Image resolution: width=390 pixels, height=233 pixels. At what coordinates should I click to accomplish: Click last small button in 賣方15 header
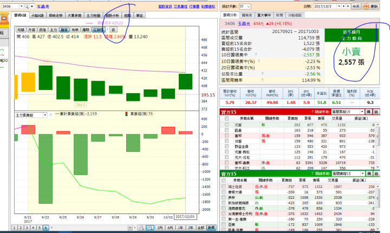[376, 173]
